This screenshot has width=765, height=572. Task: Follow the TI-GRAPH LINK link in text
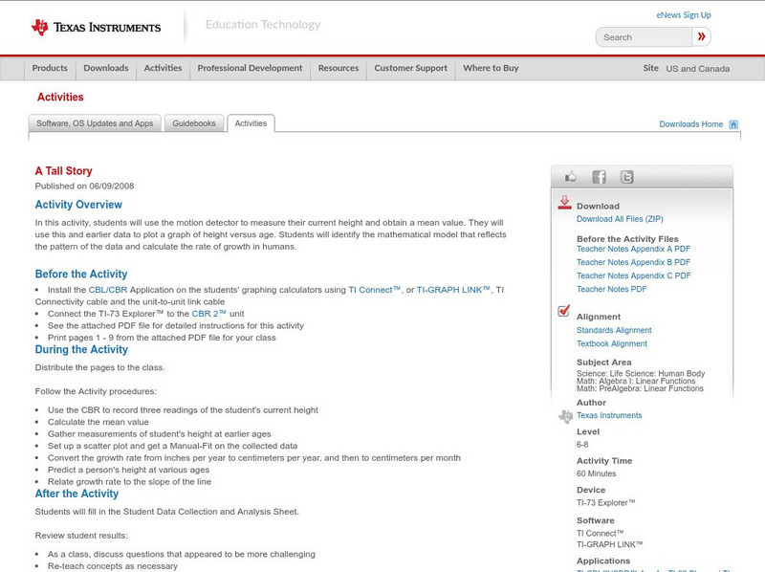click(x=453, y=290)
